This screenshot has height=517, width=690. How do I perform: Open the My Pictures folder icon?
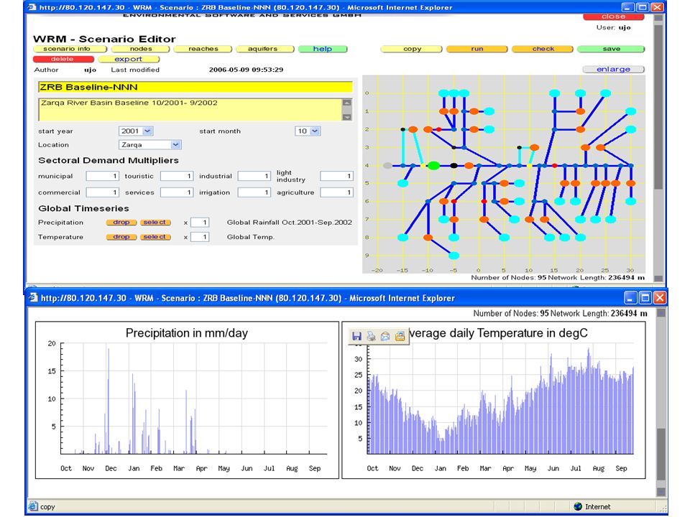click(x=400, y=336)
